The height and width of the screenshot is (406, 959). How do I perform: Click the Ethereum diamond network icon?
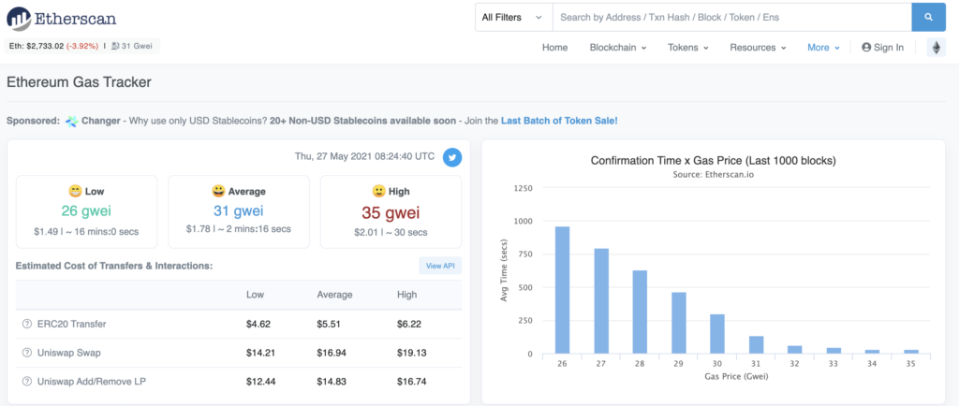click(936, 47)
